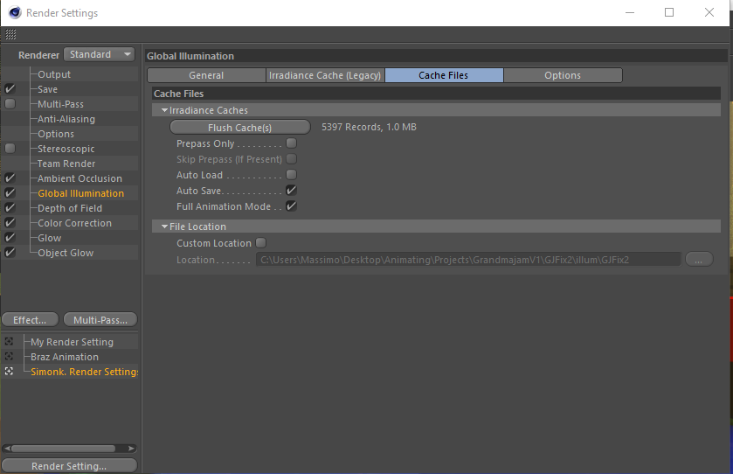Screen dimensions: 733x474
Task: Select Stereoscopic in the settings list
Action: click(66, 149)
